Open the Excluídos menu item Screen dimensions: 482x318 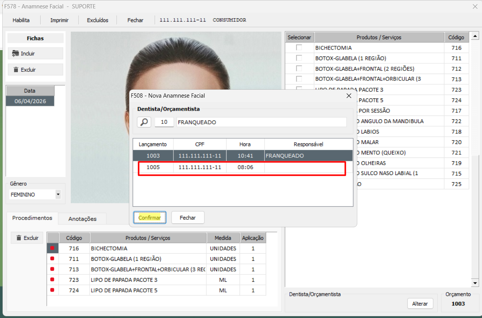tap(98, 20)
